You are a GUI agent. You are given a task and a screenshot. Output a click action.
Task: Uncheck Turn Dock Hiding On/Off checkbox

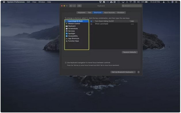91,21
